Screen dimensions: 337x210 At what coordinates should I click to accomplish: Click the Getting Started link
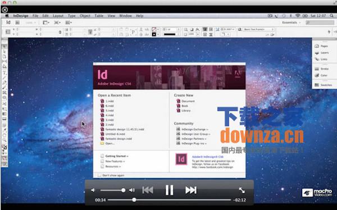tap(115, 156)
